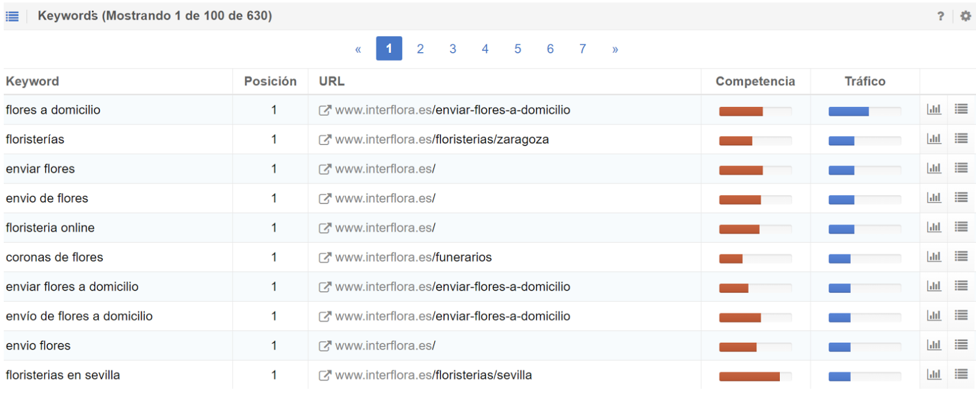Click the list icon beside Keywords title
The height and width of the screenshot is (395, 976).
(x=12, y=16)
